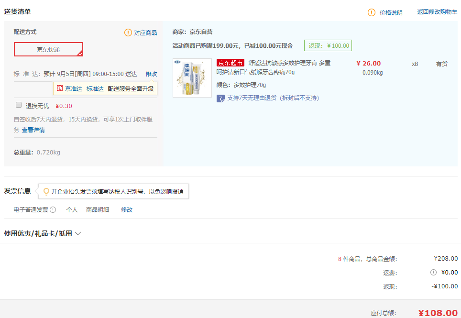Enable 退换无忧 return protection checkbox
The height and width of the screenshot is (318, 461).
click(x=19, y=105)
